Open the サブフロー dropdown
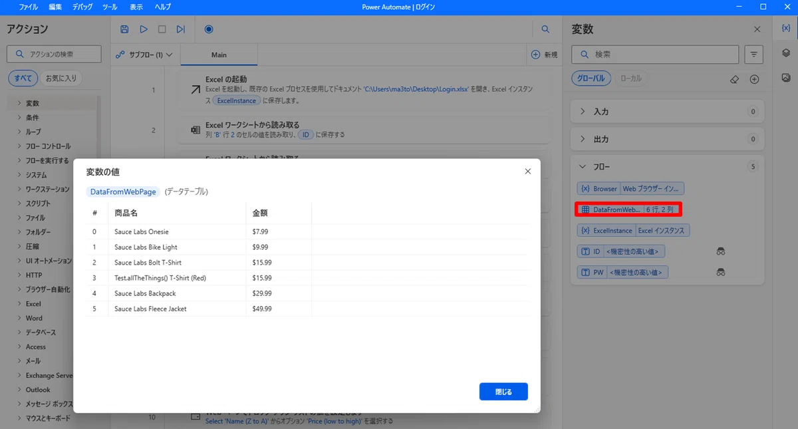 [x=144, y=55]
